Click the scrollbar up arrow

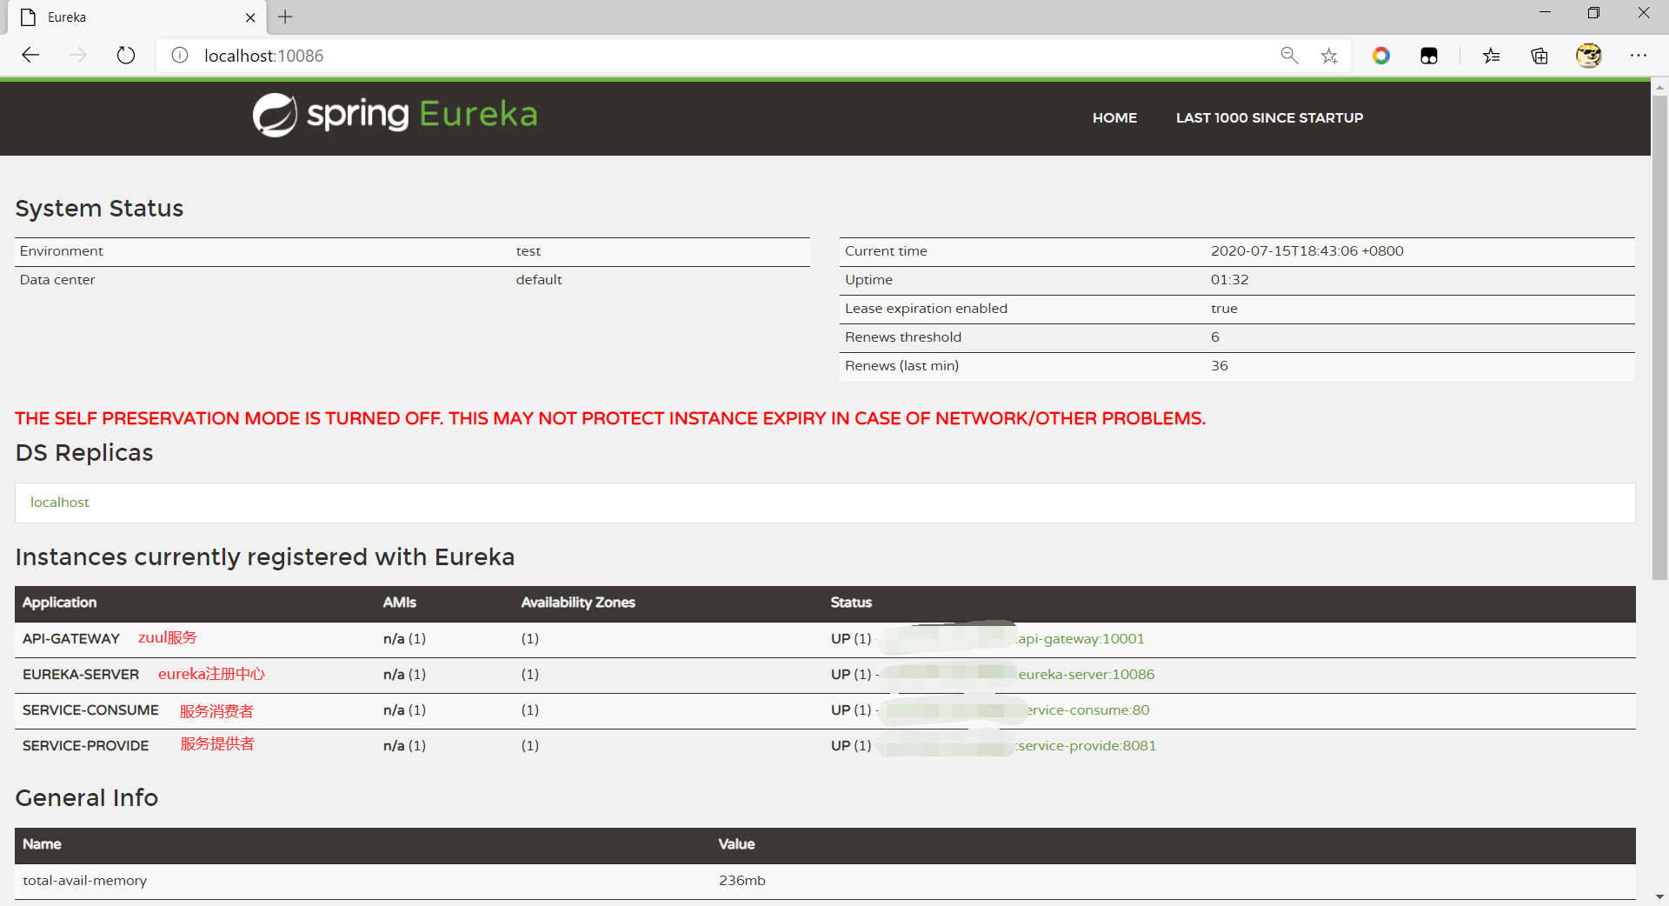(1659, 88)
